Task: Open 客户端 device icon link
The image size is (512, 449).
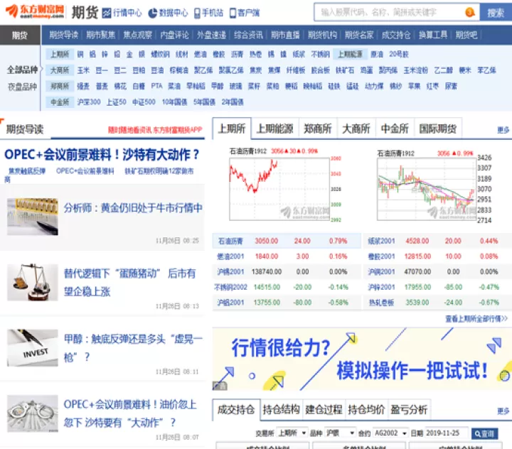Action: 245,13
